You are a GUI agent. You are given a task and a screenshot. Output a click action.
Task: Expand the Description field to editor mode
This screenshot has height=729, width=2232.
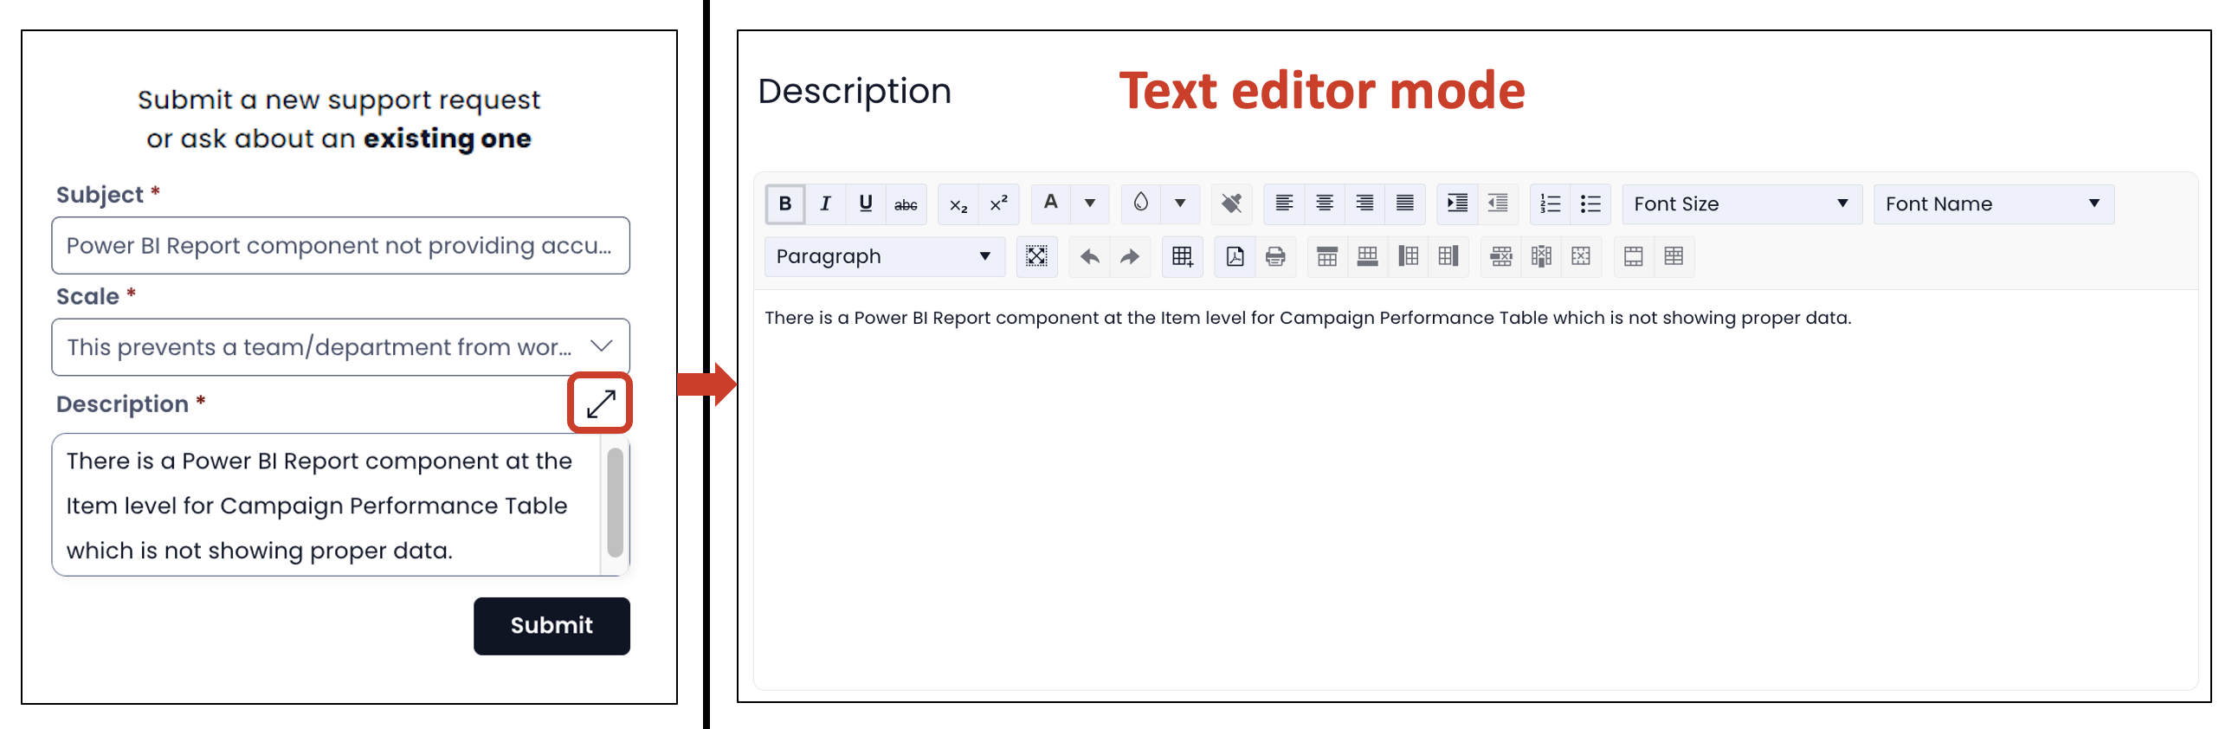[601, 403]
